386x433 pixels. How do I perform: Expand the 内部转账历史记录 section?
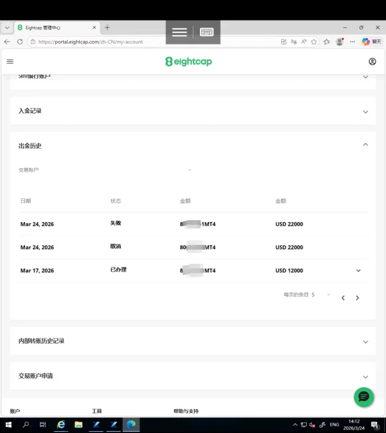tap(193, 341)
